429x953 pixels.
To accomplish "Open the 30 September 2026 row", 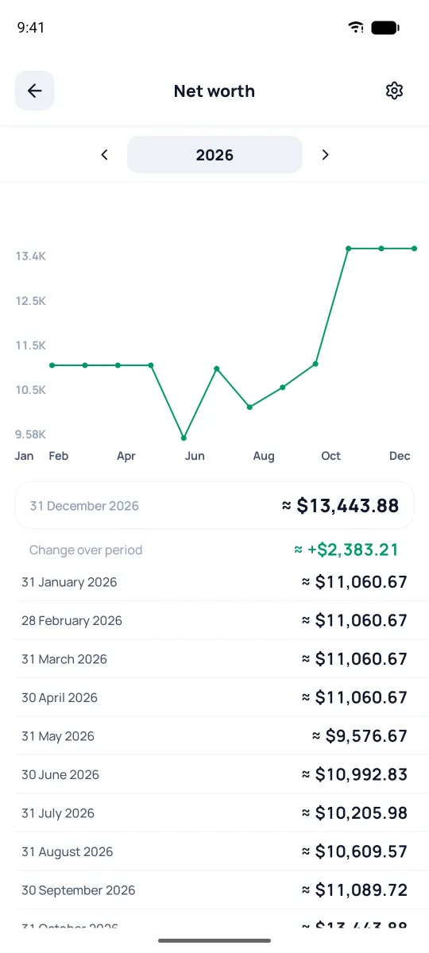I will 214,890.
